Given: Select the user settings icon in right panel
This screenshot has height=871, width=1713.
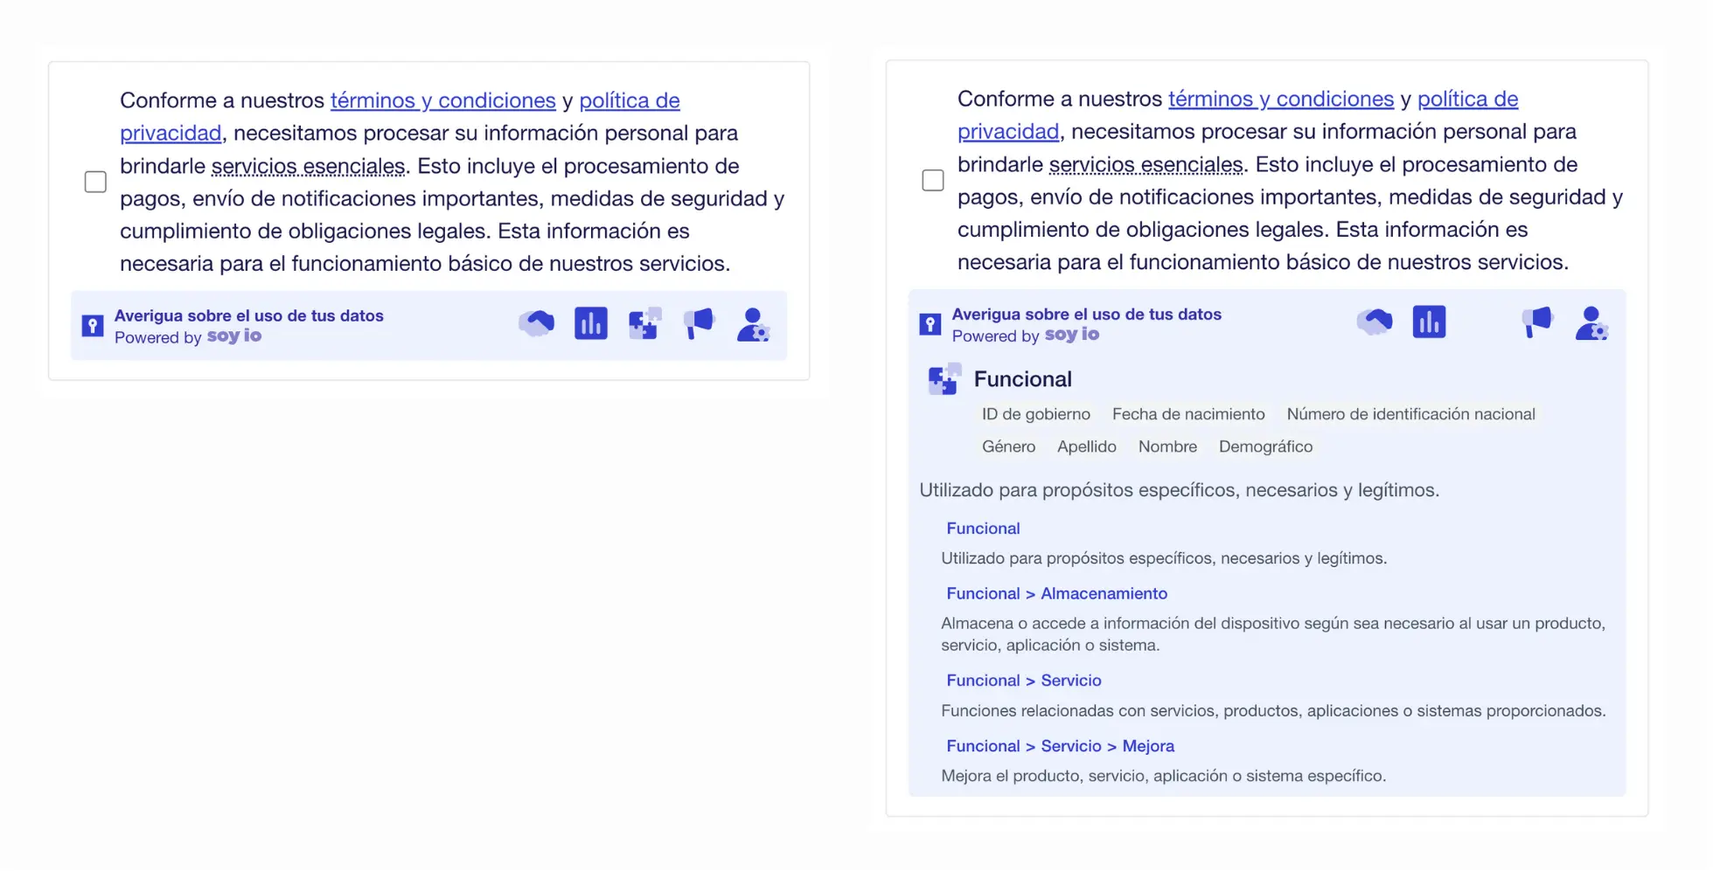Looking at the screenshot, I should [x=1591, y=322].
